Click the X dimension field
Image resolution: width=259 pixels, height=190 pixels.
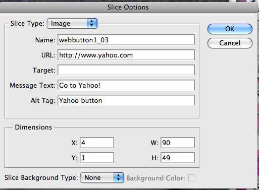97,143
